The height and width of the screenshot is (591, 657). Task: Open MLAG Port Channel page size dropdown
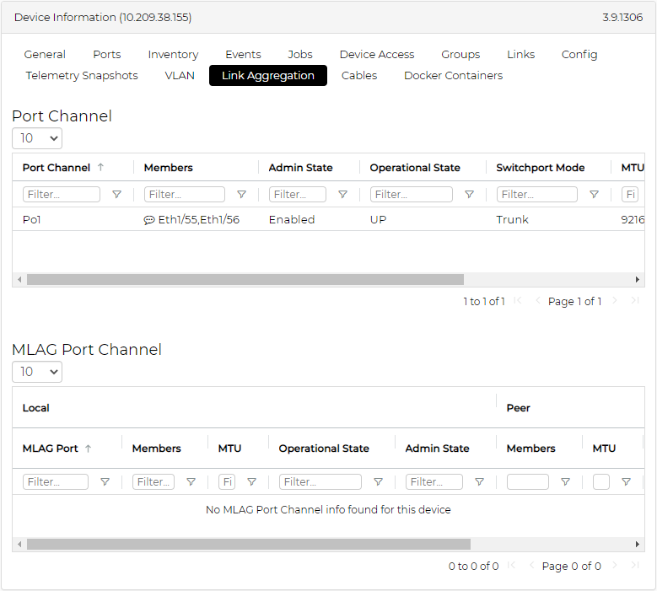tap(37, 372)
